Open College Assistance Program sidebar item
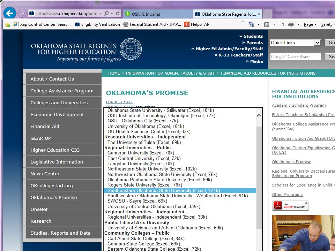Screen dimensions: 335x251 coord(64,91)
